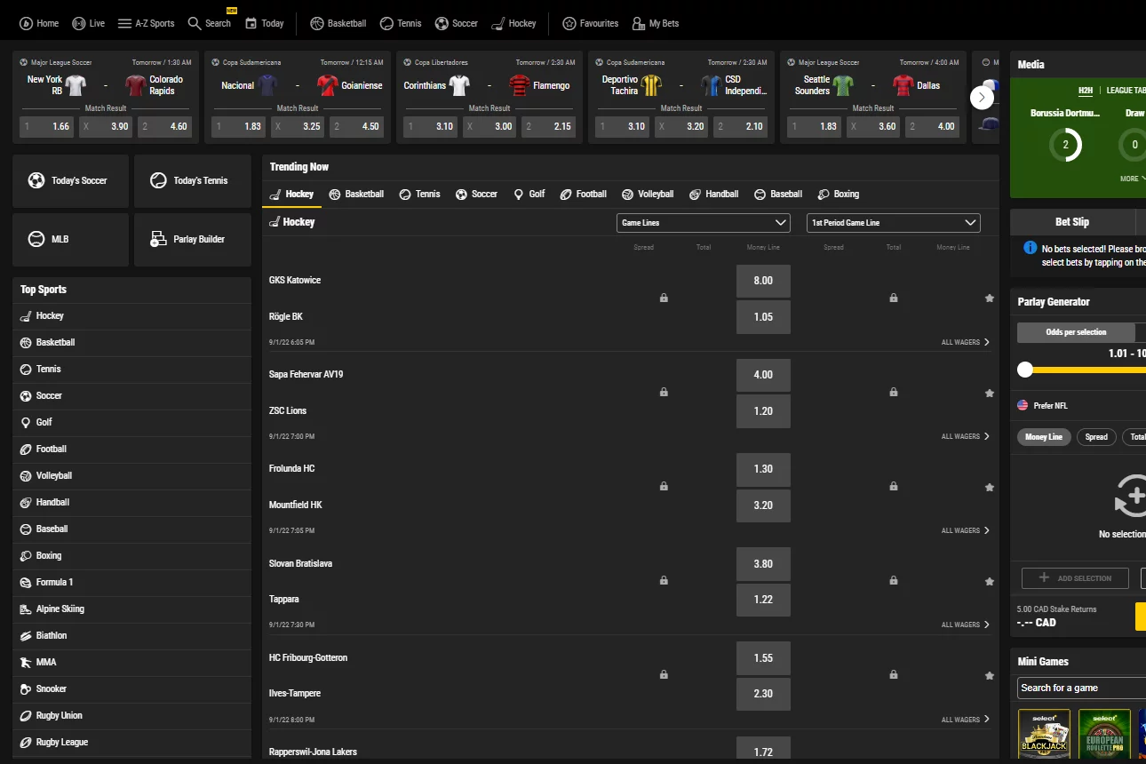Viewport: 1146px width, 764px height.
Task: Open European Roulette Pro mini game thumbnail
Action: click(1104, 736)
